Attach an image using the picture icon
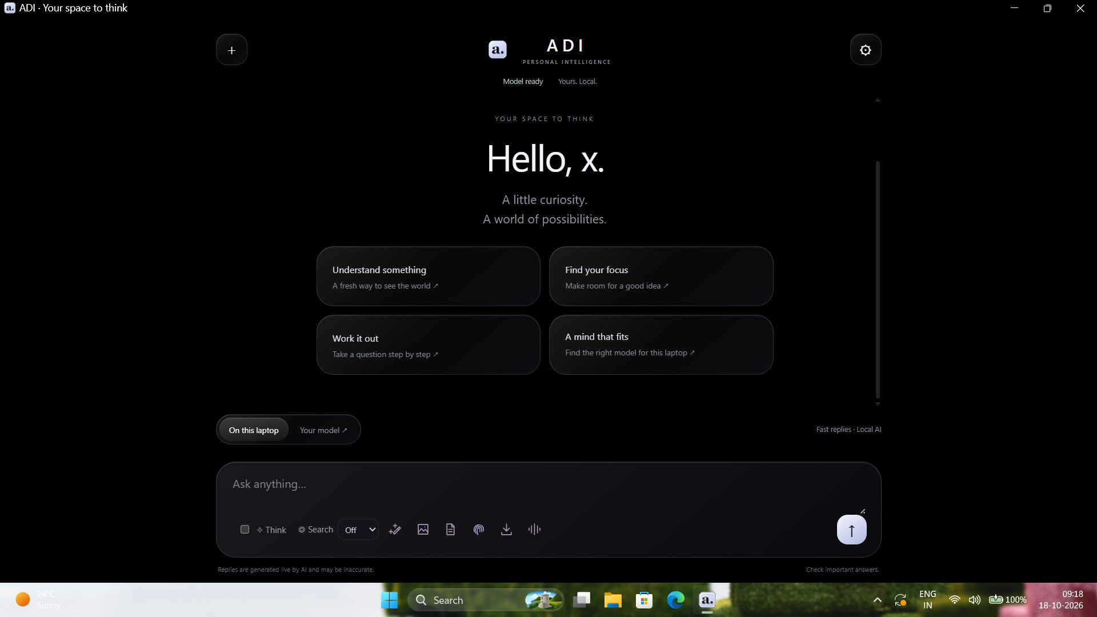Image resolution: width=1097 pixels, height=617 pixels. [x=423, y=530]
